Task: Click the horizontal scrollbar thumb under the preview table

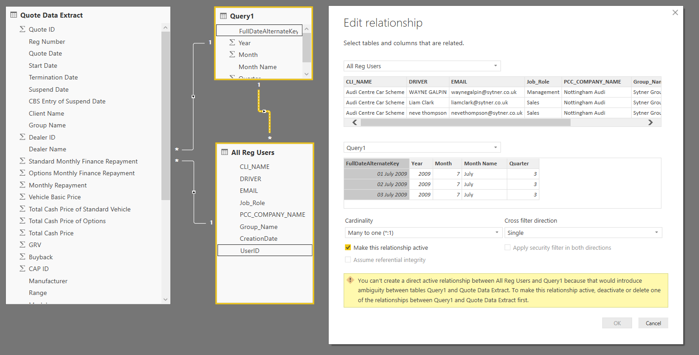Action: click(465, 122)
